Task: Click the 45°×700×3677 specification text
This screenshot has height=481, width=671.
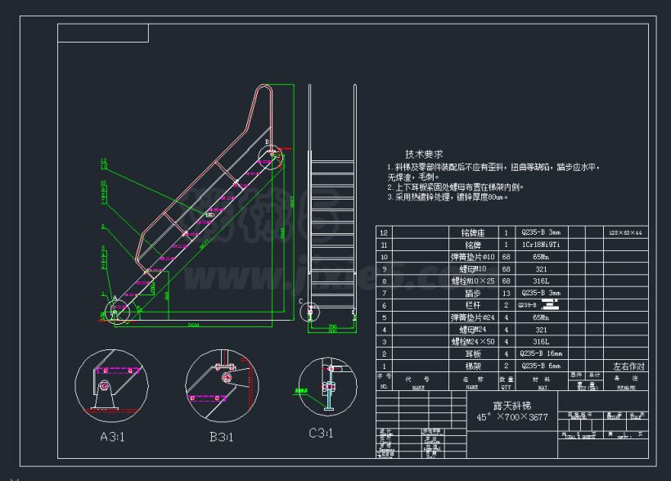Action: (x=512, y=417)
